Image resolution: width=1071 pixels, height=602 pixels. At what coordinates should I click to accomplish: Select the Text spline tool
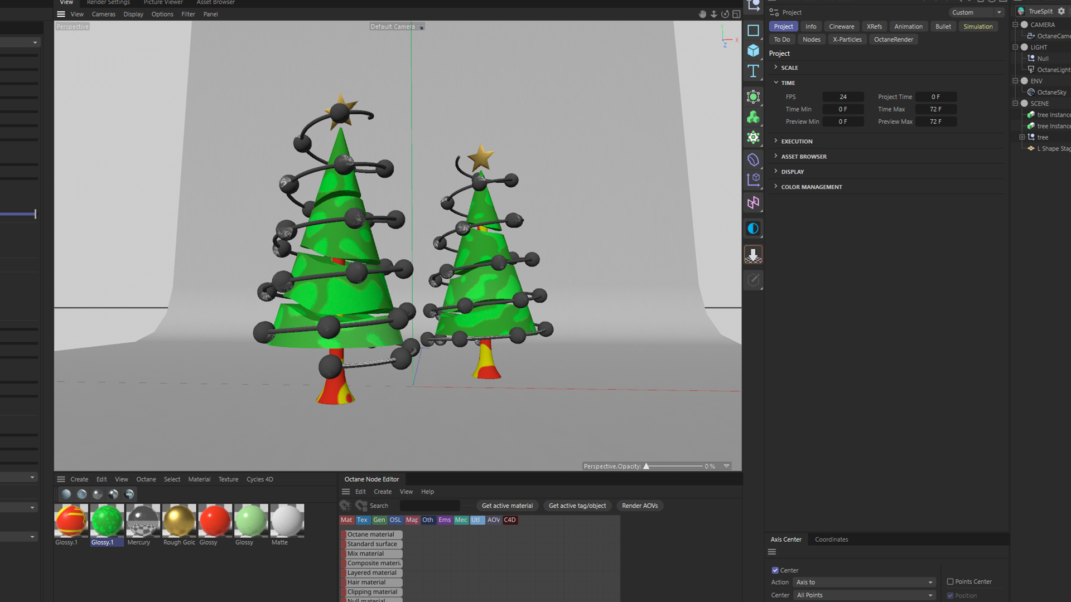pyautogui.click(x=753, y=71)
